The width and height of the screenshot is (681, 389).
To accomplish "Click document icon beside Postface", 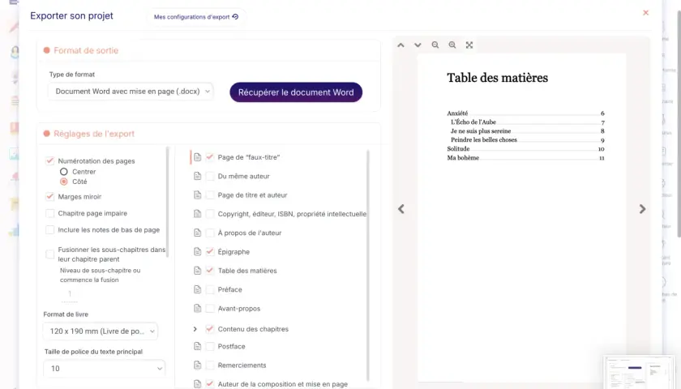I will (x=198, y=346).
